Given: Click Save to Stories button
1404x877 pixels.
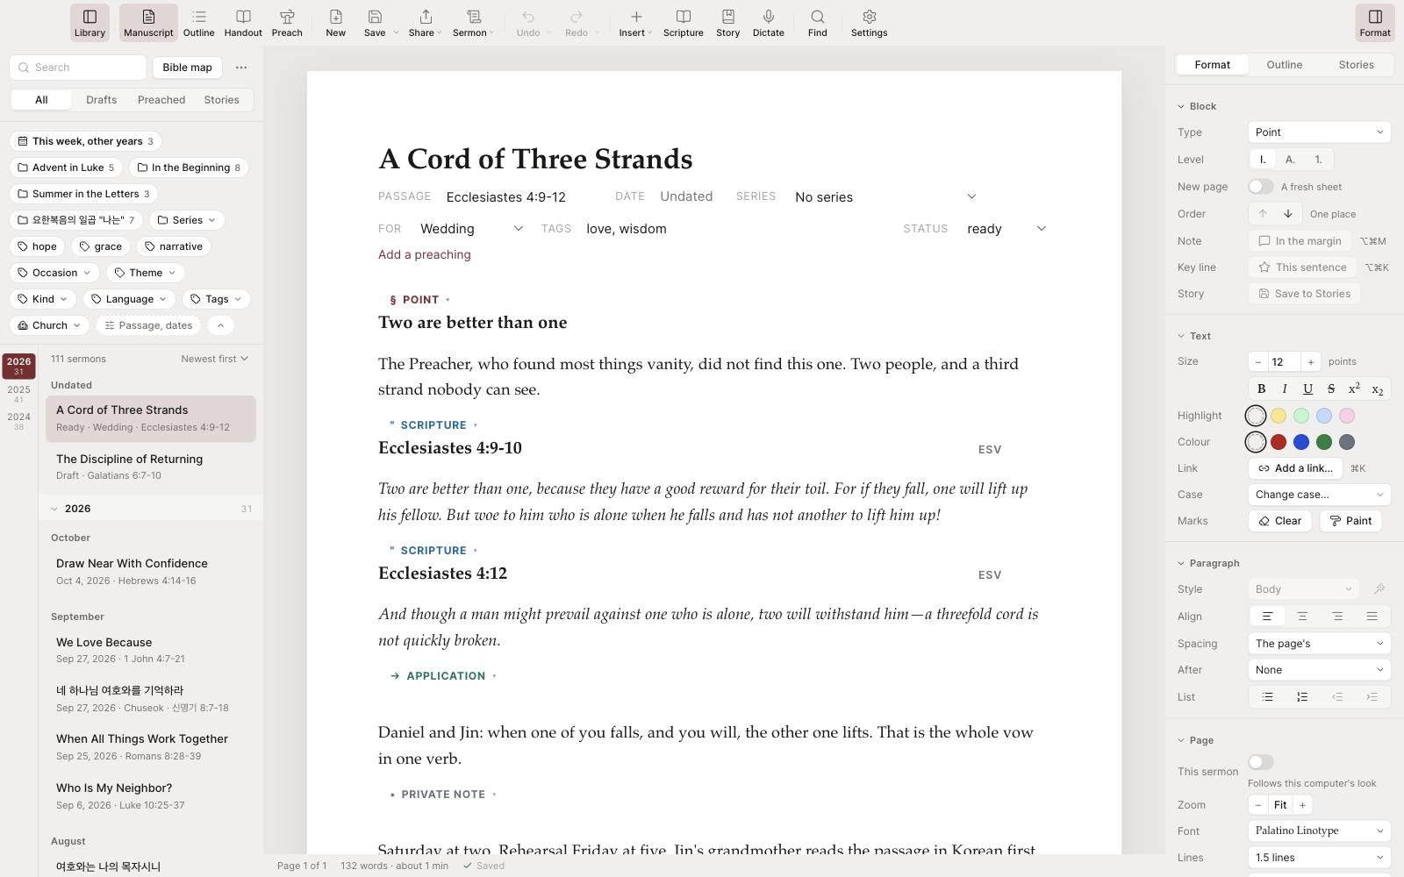Looking at the screenshot, I should (x=1304, y=294).
